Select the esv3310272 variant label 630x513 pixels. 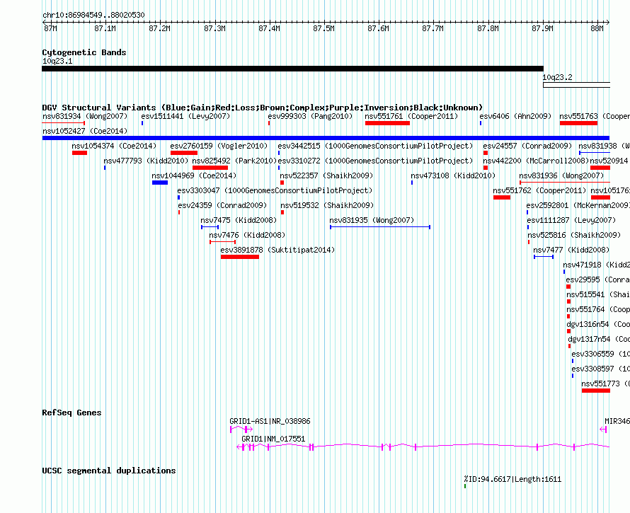[x=375, y=161]
